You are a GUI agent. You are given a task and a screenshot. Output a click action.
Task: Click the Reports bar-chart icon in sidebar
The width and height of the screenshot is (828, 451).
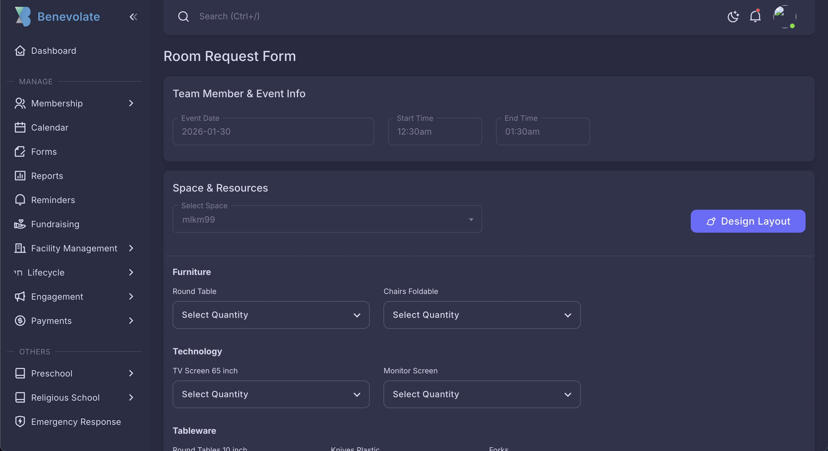(x=20, y=175)
